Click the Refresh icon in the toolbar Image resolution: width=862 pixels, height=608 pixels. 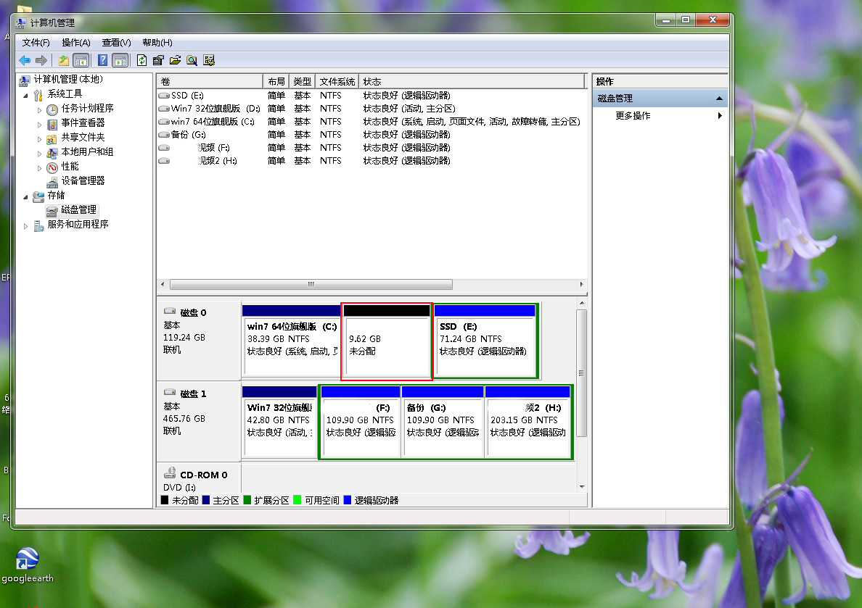(141, 60)
